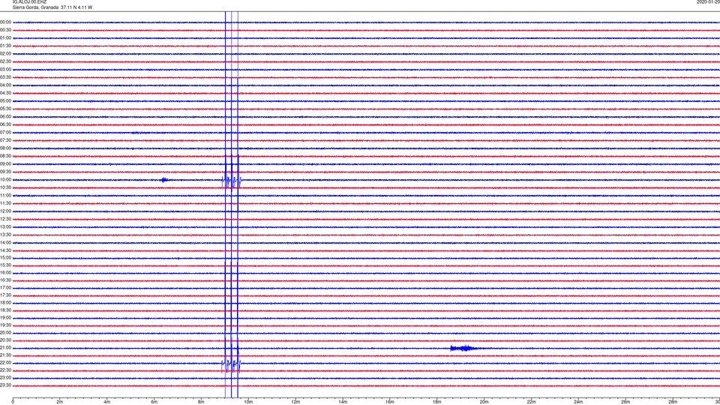Select the 18:00 time row label
Viewport: 720px width, 405px height.
5,302
